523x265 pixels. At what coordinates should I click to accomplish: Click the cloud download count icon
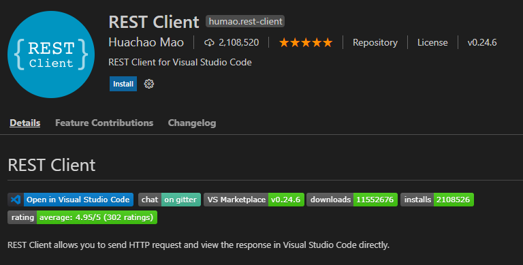coord(209,43)
